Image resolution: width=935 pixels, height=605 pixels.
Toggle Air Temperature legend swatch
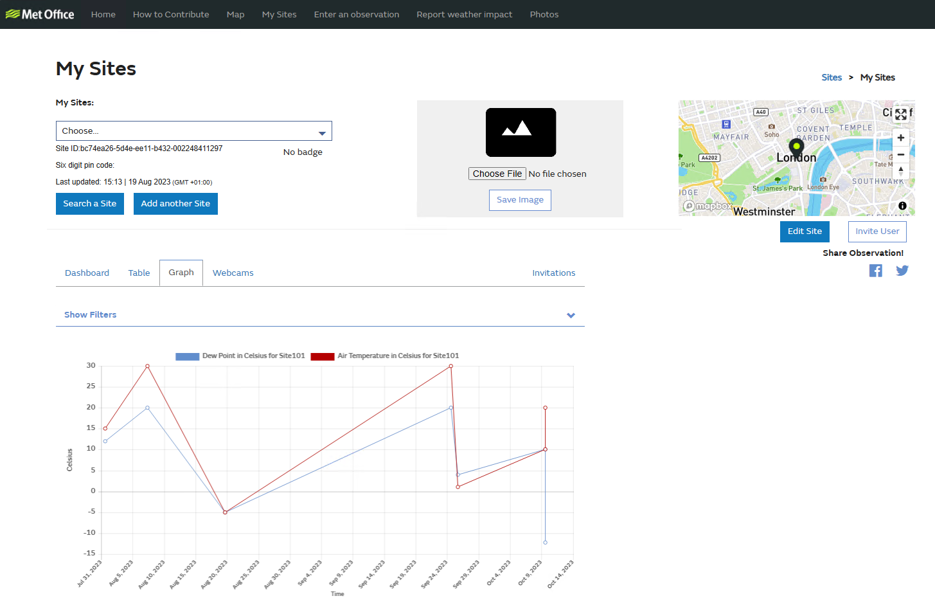point(323,356)
